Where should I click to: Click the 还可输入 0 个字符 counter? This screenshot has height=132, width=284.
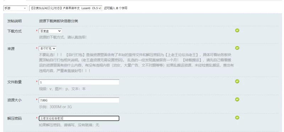click(116, 8)
